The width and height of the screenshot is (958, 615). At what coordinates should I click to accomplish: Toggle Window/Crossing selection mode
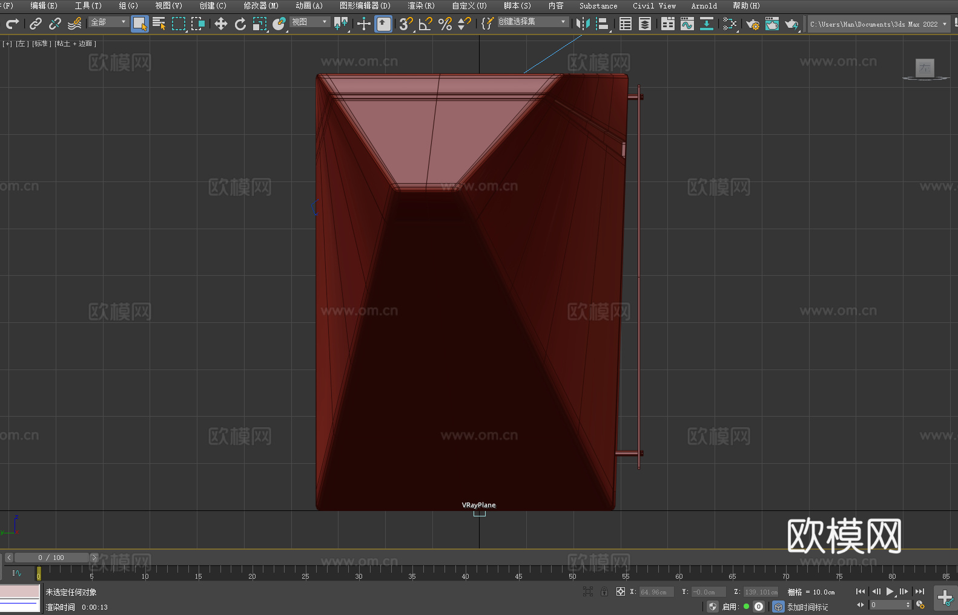tap(198, 24)
